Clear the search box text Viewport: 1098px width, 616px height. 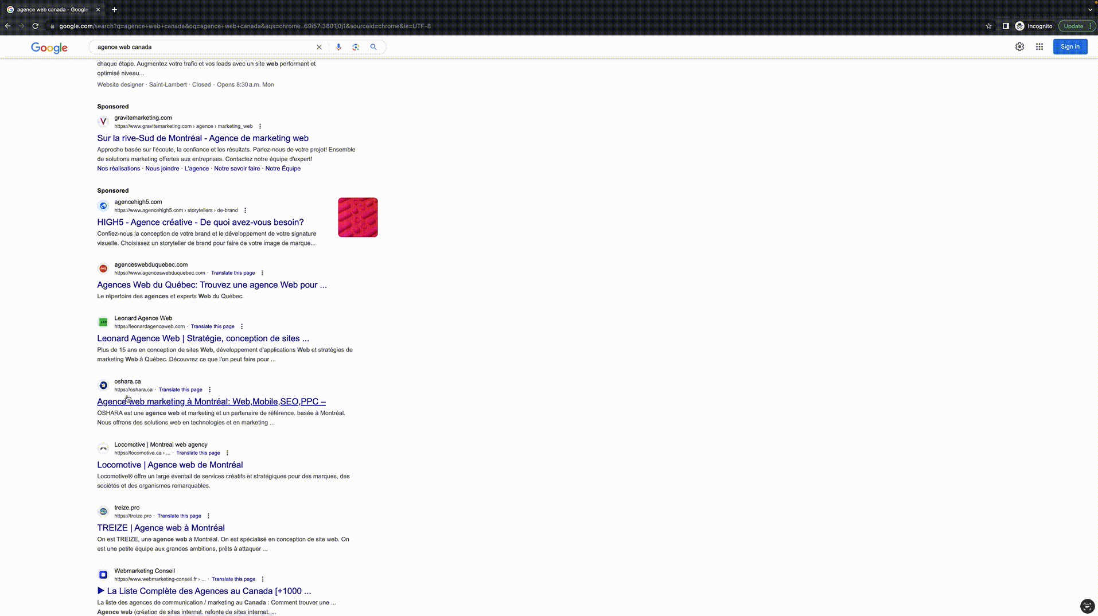pos(319,47)
